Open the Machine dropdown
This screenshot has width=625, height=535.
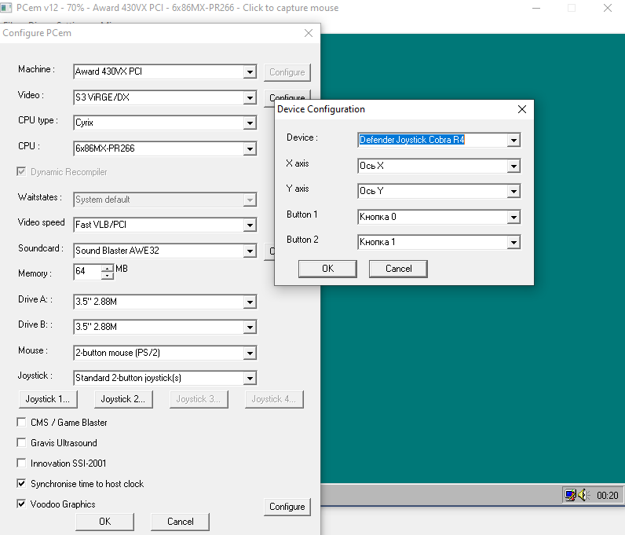point(250,71)
